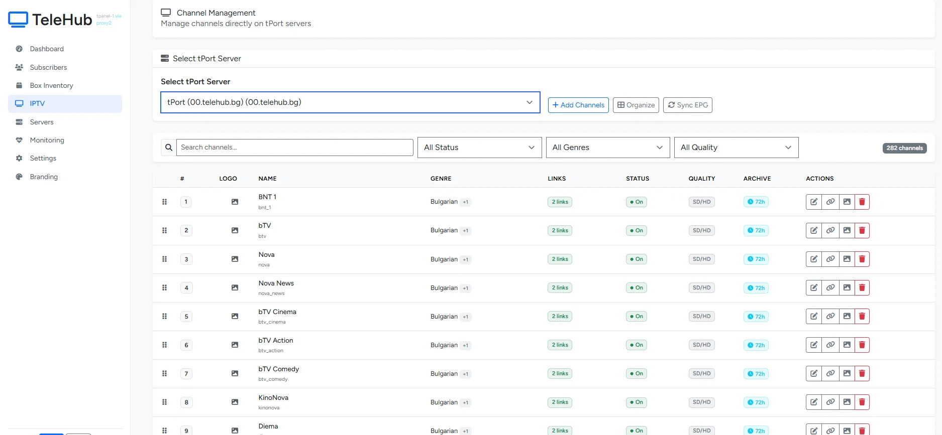Open the All Genres filter dropdown
942x435 pixels.
[x=608, y=148]
